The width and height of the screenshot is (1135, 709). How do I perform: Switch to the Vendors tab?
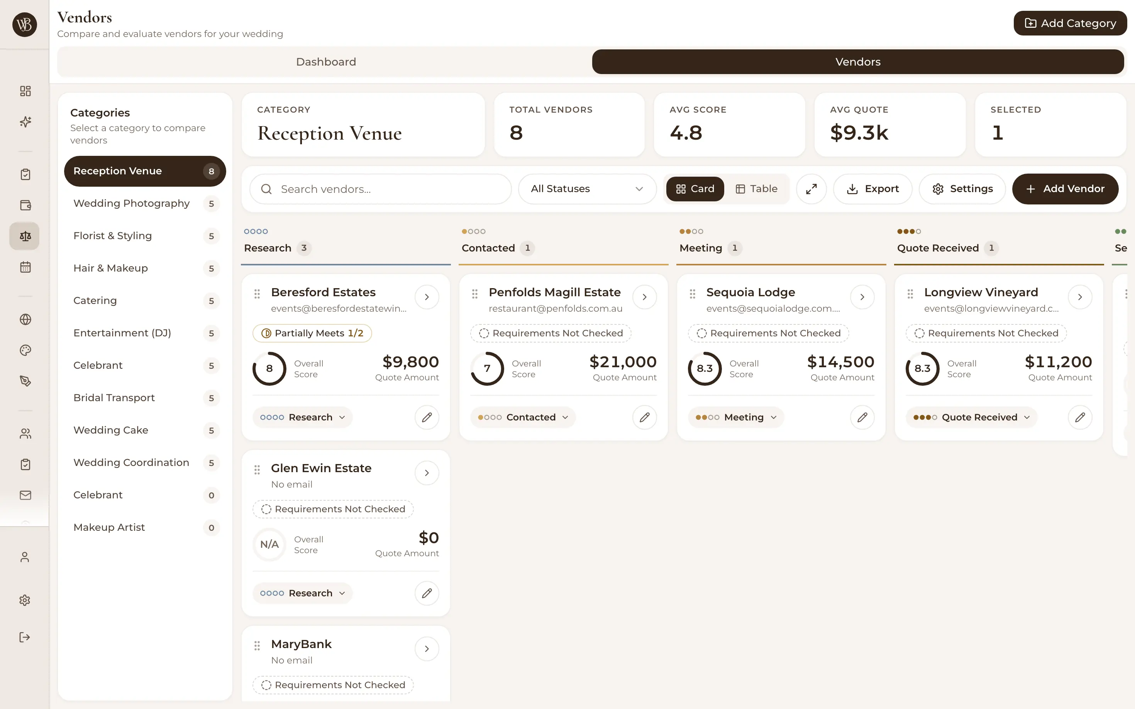(x=858, y=62)
